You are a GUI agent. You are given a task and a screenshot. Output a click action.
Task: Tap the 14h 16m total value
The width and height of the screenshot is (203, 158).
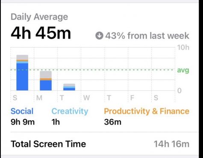[172, 144]
